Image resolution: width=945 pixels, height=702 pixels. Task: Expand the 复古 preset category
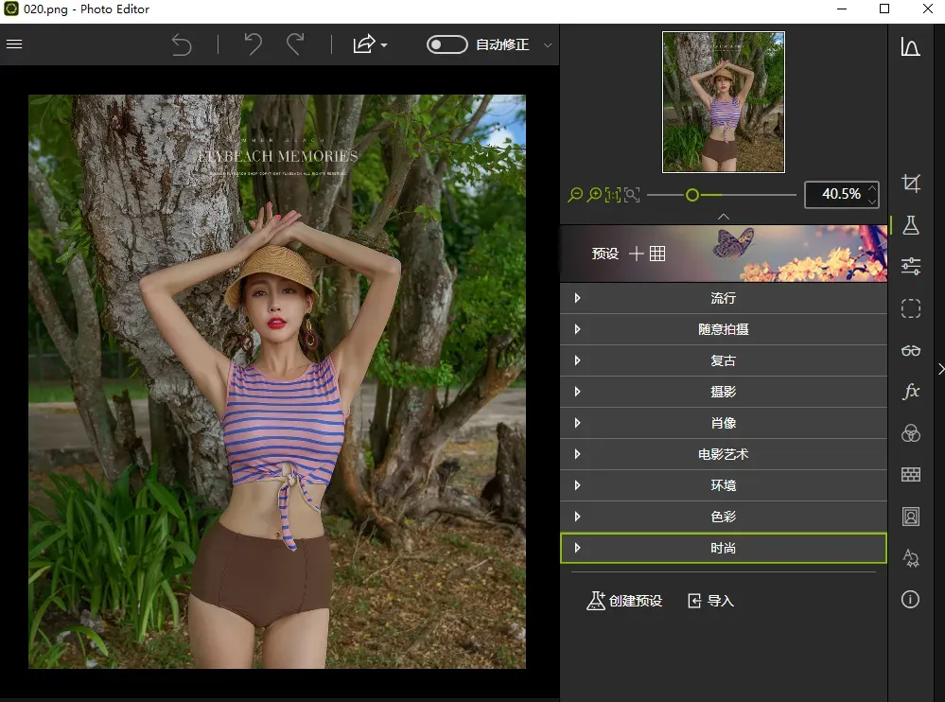(x=724, y=360)
